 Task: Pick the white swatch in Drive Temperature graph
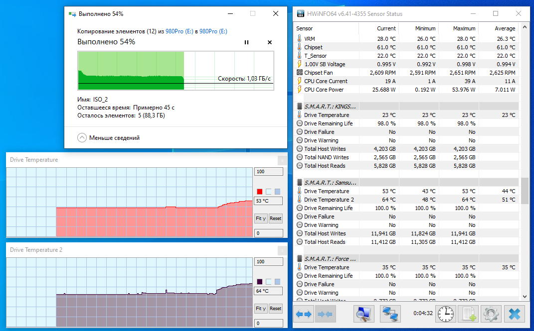click(x=268, y=192)
